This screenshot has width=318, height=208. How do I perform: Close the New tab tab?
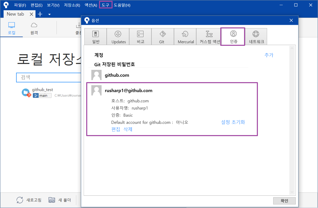31,14
